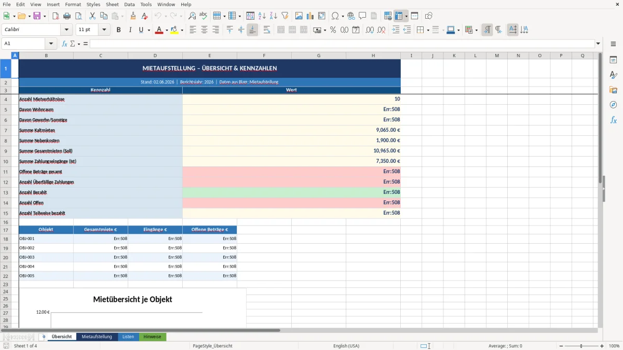Screen dimensions: 623x350
Task: Toggle Bold formatting
Action: click(x=119, y=30)
